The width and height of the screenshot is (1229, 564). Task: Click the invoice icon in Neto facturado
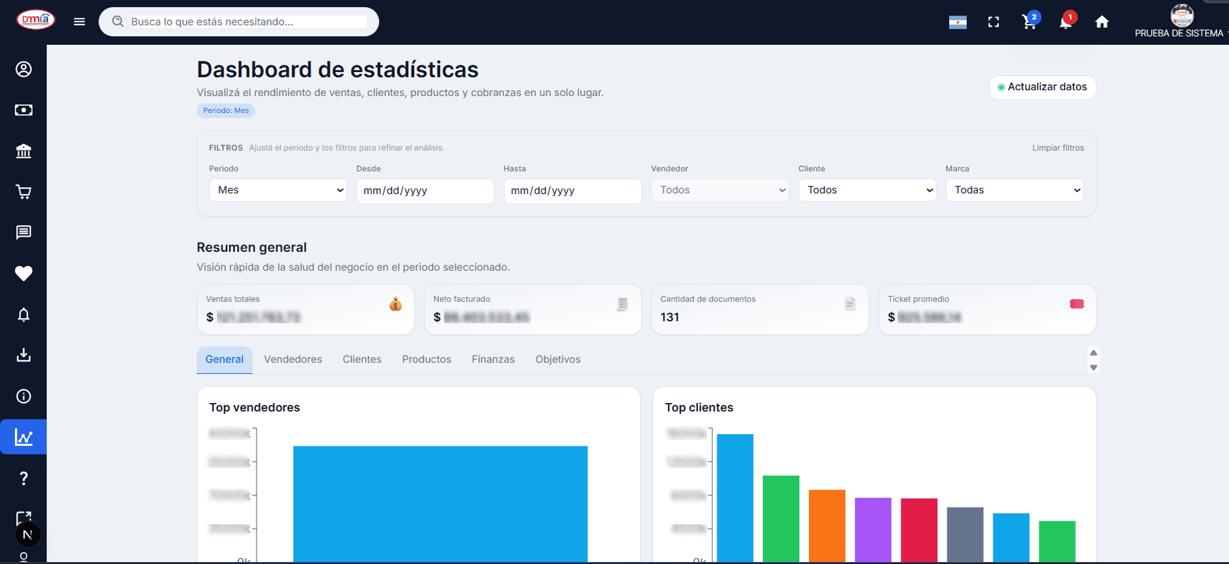click(622, 304)
